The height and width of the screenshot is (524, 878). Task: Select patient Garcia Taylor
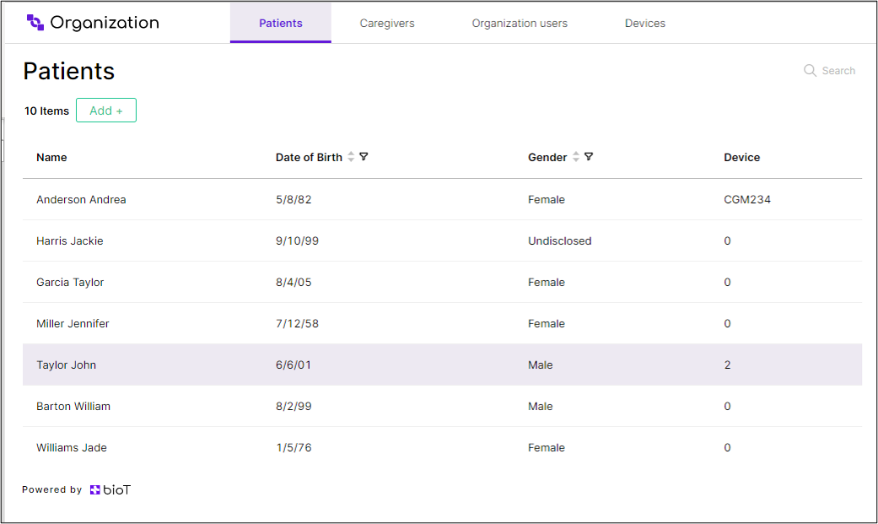pyautogui.click(x=70, y=283)
